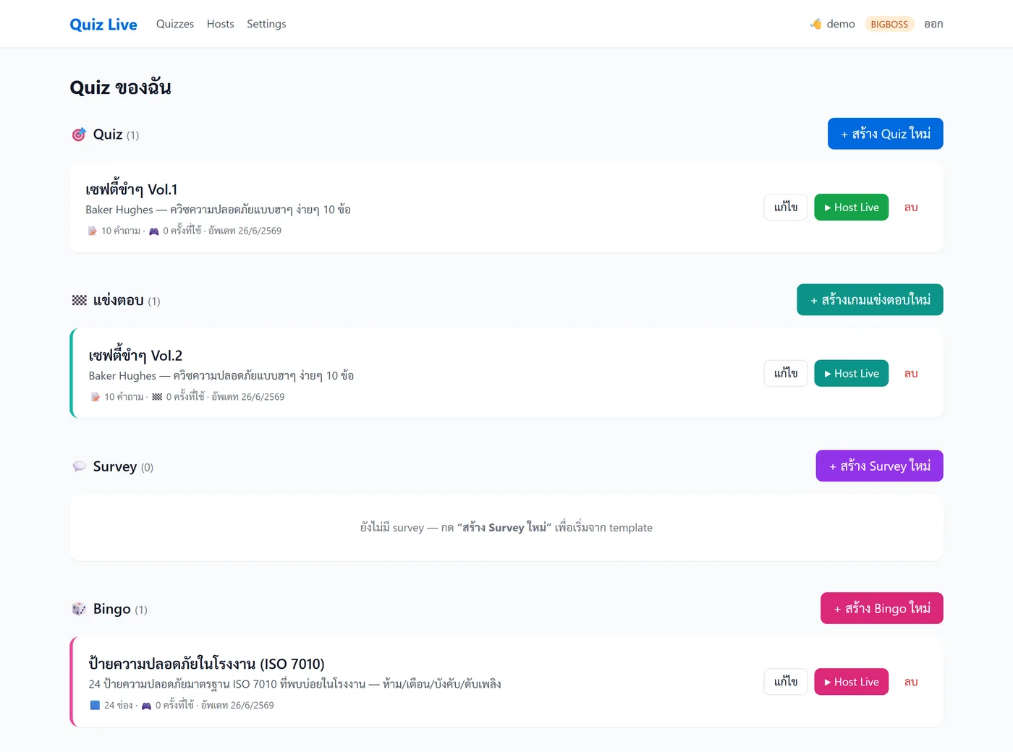Log out using the ออก link
The height and width of the screenshot is (752, 1013).
click(x=933, y=24)
